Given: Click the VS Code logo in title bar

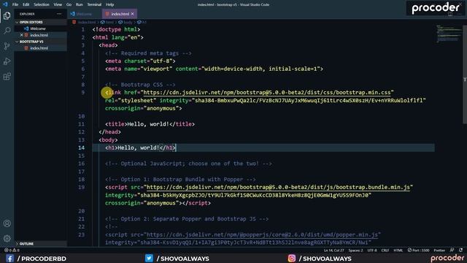Looking at the screenshot, I should 5,4.
